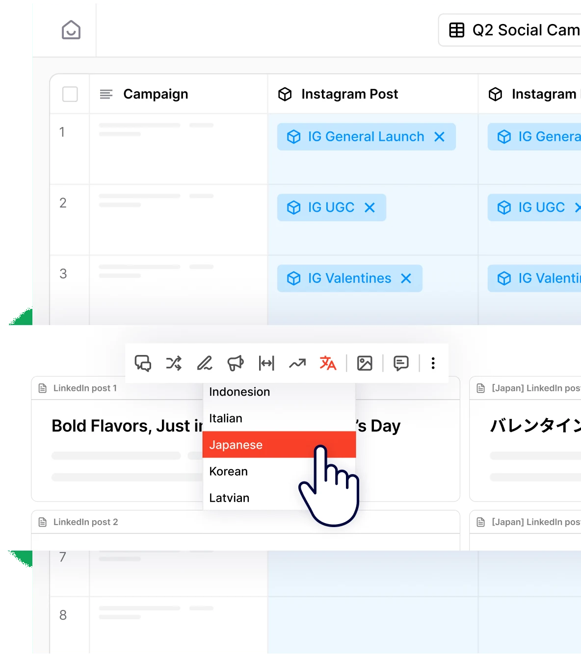Select row number 2

pos(63,203)
